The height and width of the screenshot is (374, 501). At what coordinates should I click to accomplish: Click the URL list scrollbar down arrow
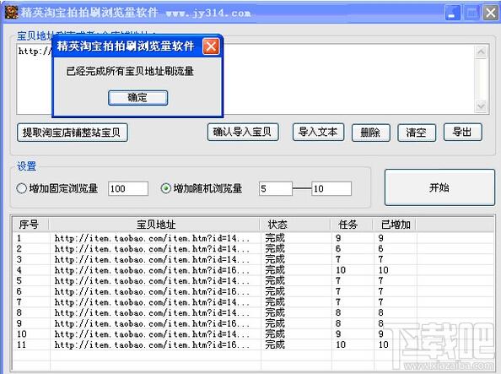[481, 106]
